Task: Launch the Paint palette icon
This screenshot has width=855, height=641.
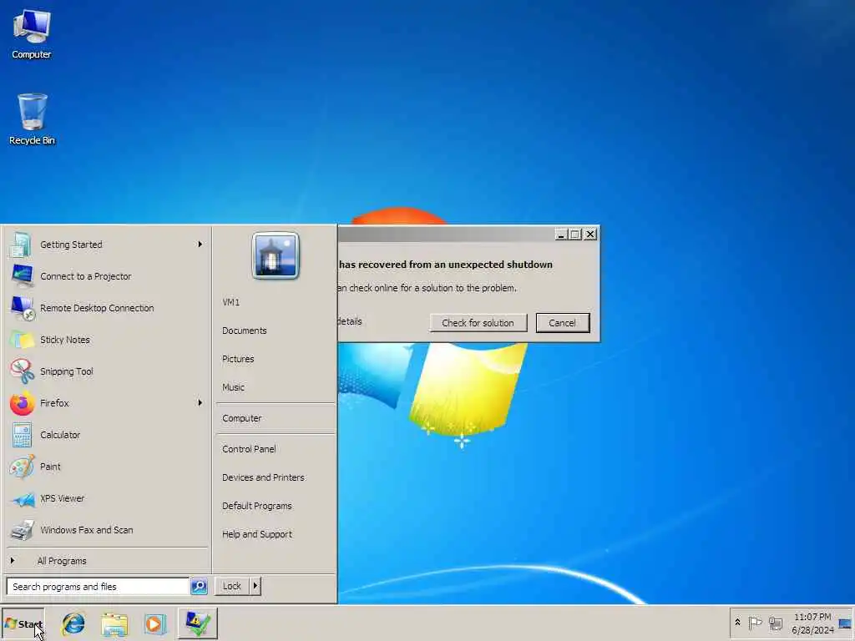Action: [21, 467]
